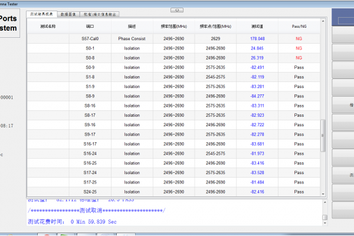This screenshot has height=236, width=354.
Task: Click the -82.722 test value
Action: 257,124
